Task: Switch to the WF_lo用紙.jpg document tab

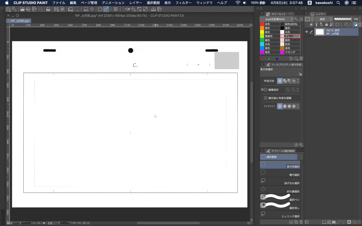Action: (x=19, y=21)
